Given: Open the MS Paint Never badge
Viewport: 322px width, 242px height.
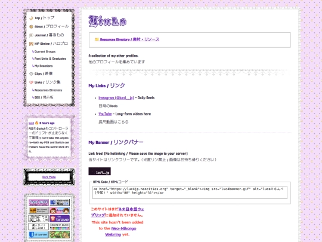Looking at the screenshot, I should tap(60, 226).
